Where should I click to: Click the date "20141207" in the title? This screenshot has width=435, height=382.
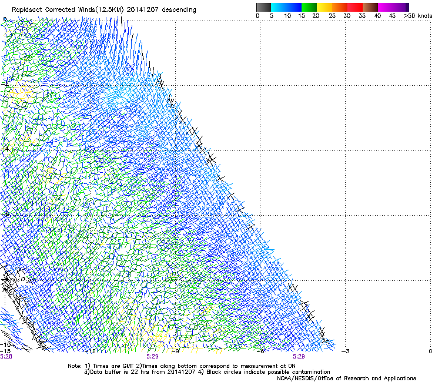tap(143, 9)
